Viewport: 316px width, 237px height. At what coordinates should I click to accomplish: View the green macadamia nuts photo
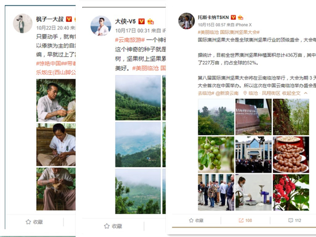pyautogui.click(x=216, y=155)
